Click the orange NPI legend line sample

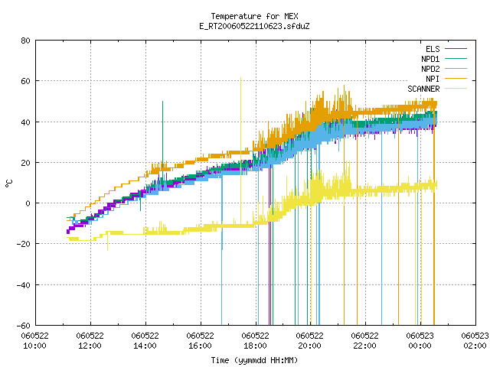[x=456, y=79]
